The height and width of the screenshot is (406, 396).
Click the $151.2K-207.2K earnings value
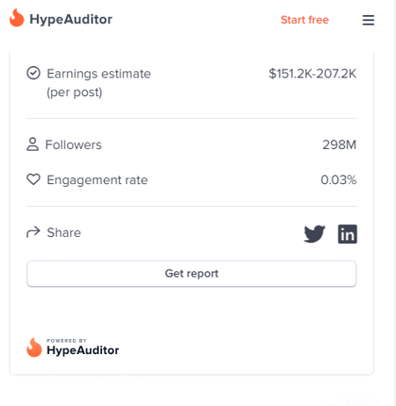click(x=312, y=74)
